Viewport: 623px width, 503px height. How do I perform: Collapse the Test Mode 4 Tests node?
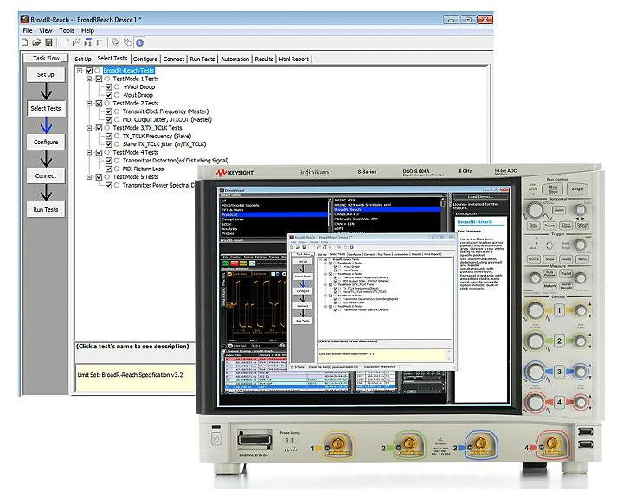click(89, 152)
